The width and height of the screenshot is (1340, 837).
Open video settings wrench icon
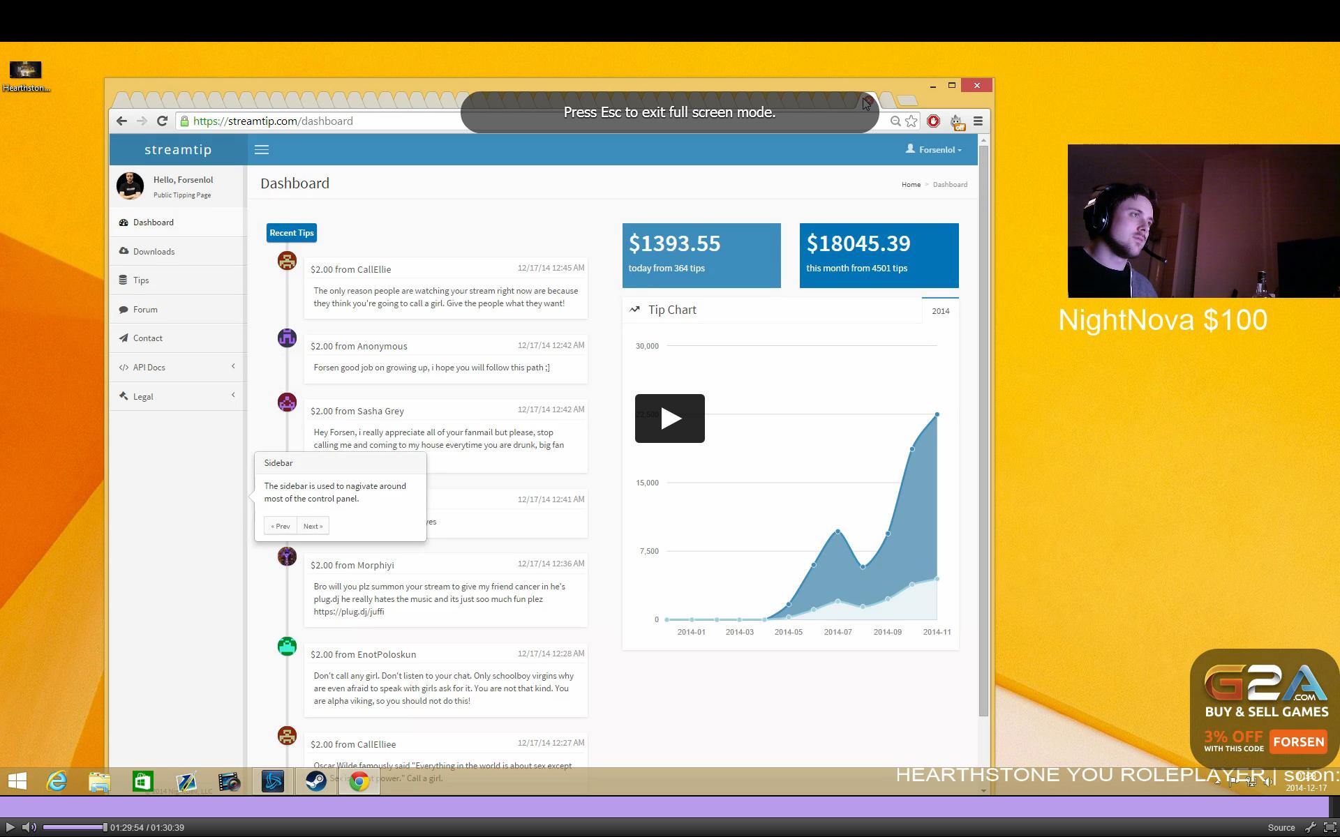pos(1310,828)
